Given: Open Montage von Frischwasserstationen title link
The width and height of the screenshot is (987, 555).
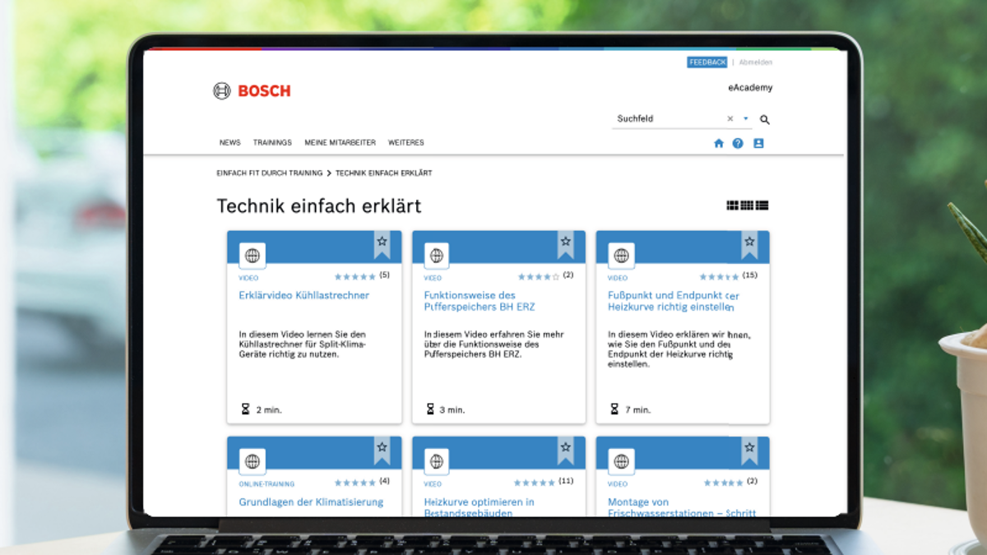Looking at the screenshot, I should (682, 507).
